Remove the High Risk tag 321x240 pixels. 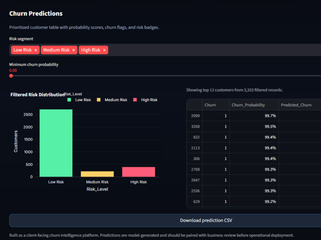coord(104,50)
